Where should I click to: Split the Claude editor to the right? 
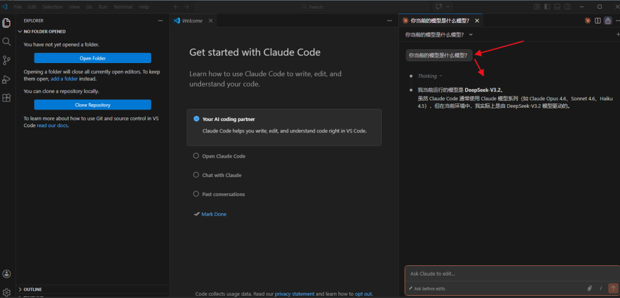tap(598, 21)
